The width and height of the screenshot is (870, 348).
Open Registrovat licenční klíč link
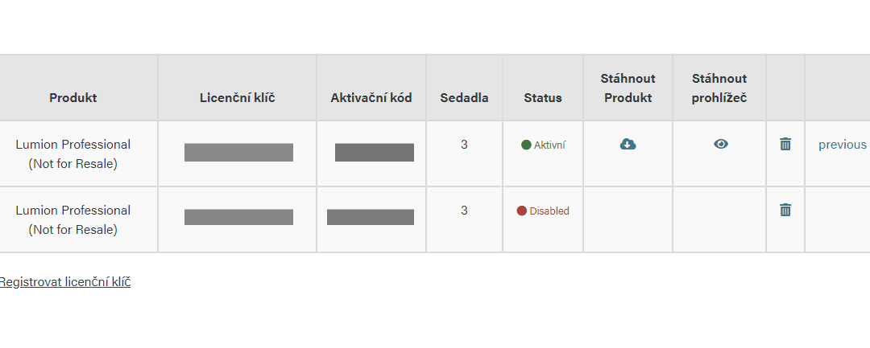[x=65, y=281]
